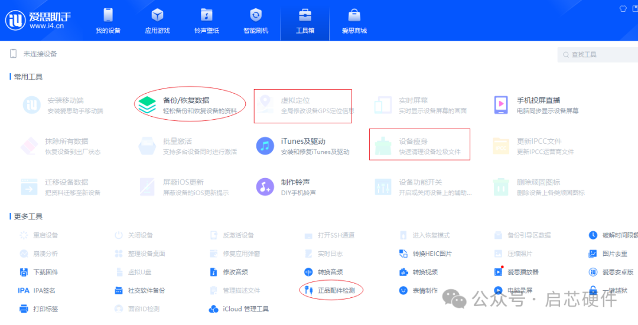Click 反激活设备 item
Image resolution: width=638 pixels, height=325 pixels.
point(232,235)
